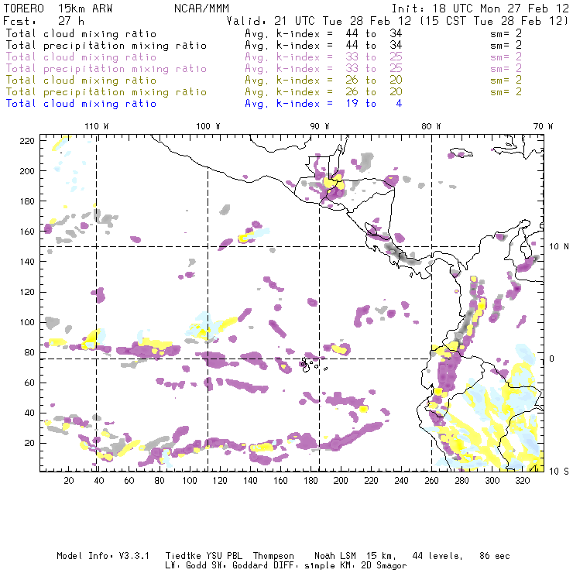This screenshot has height=573, width=573.
Task: Click the '44 levels,' footer text
Action: pyautogui.click(x=437, y=556)
